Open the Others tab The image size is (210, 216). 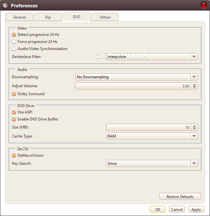[x=105, y=17]
